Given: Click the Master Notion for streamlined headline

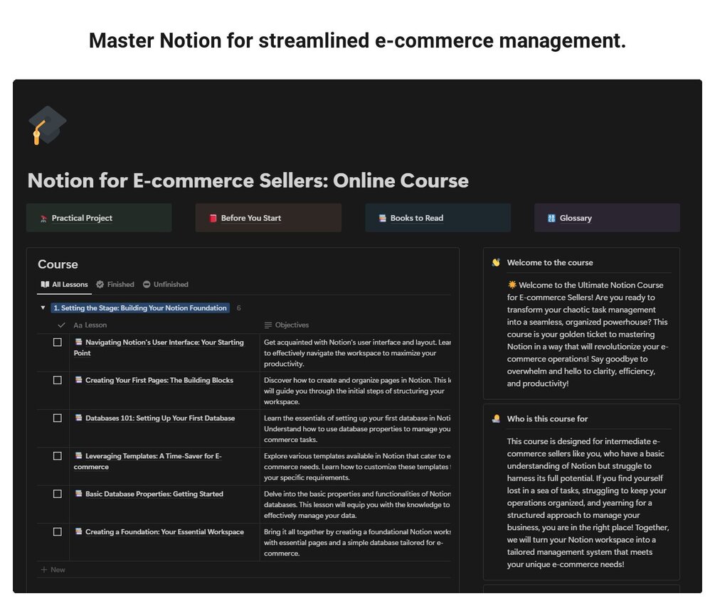Looking at the screenshot, I should tap(357, 40).
